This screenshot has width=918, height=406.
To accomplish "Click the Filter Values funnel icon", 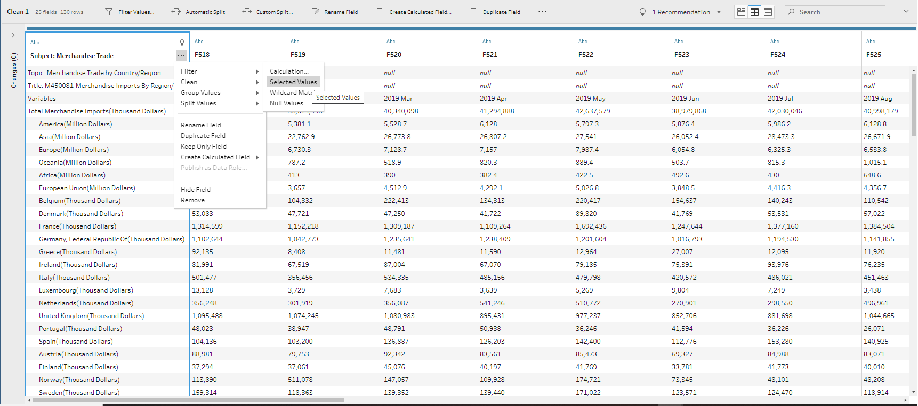I will click(109, 12).
